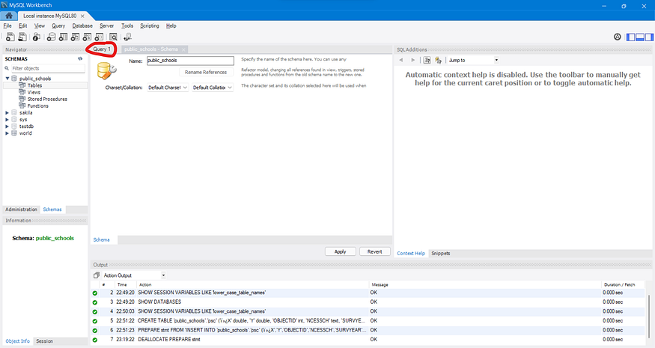This screenshot has height=348, width=655.
Task: Open the Query menu
Action: (58, 26)
